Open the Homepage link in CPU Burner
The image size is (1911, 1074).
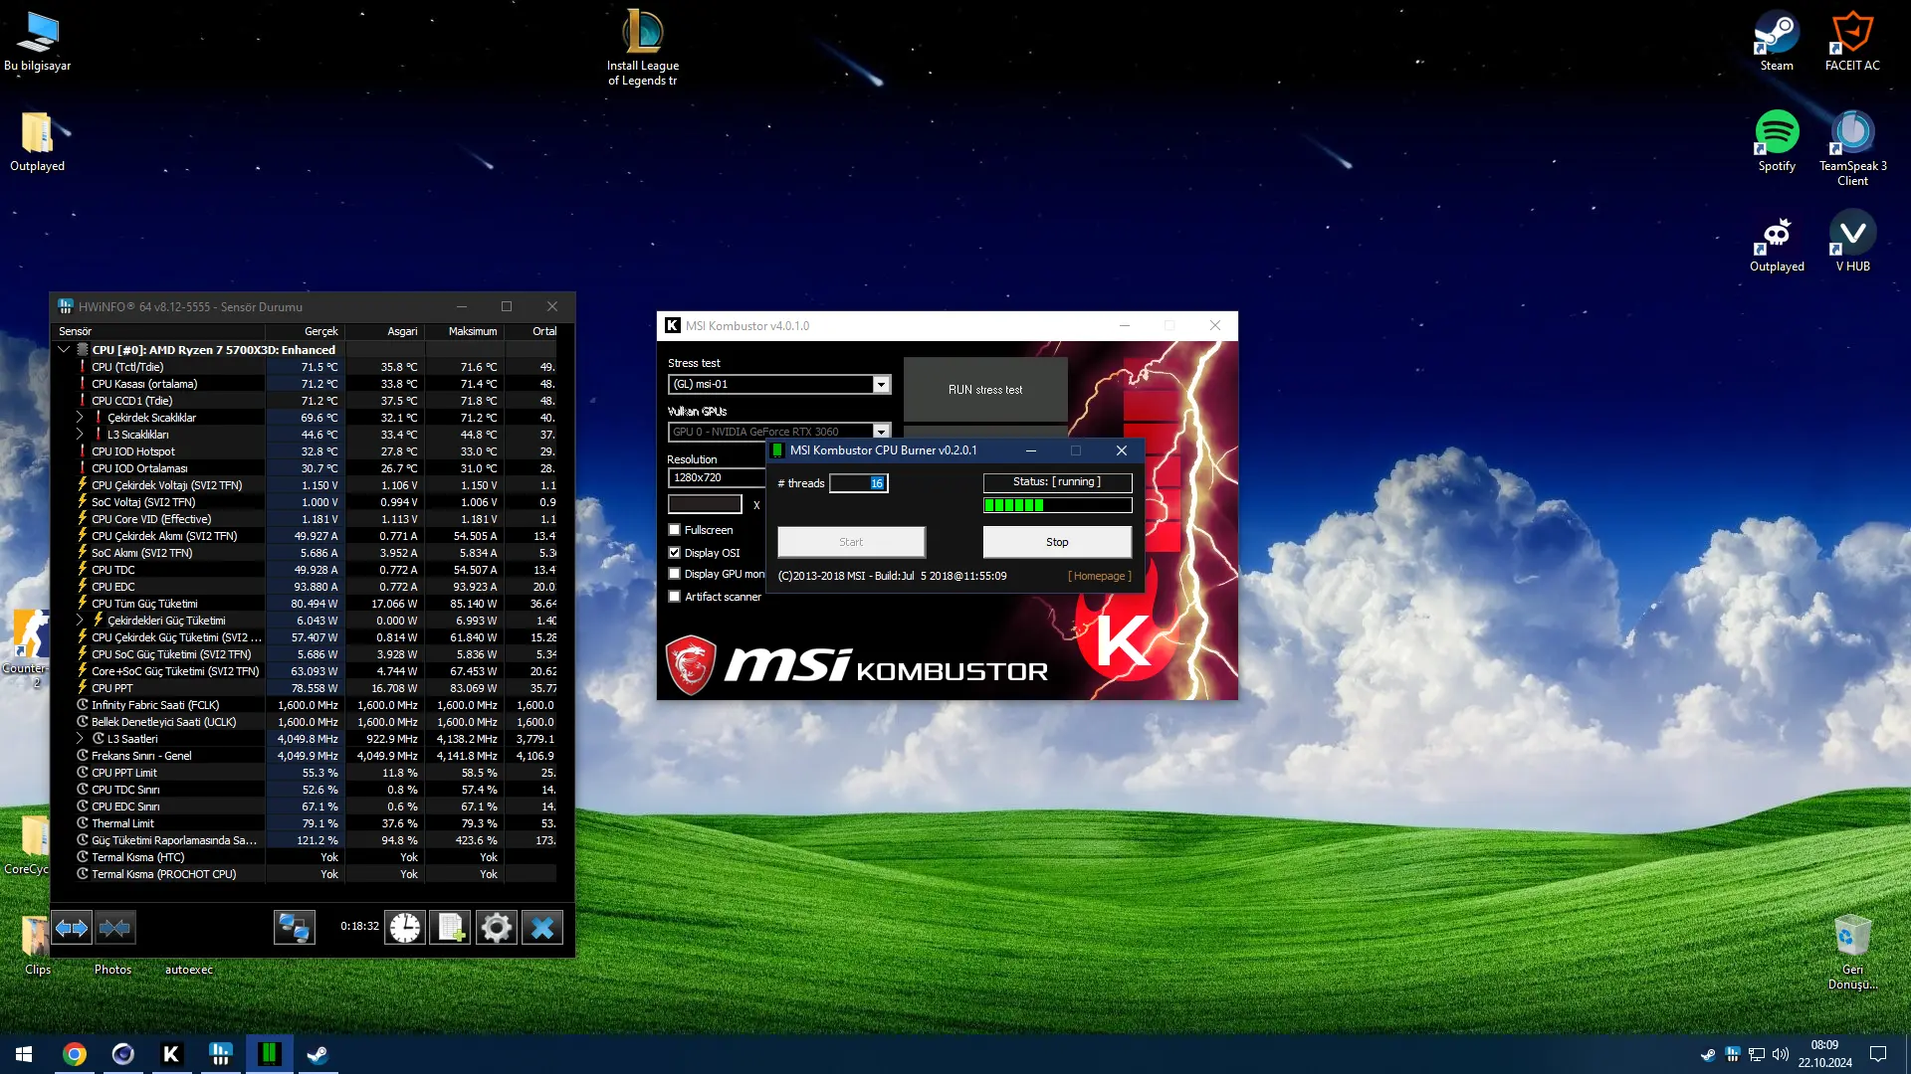click(1099, 576)
